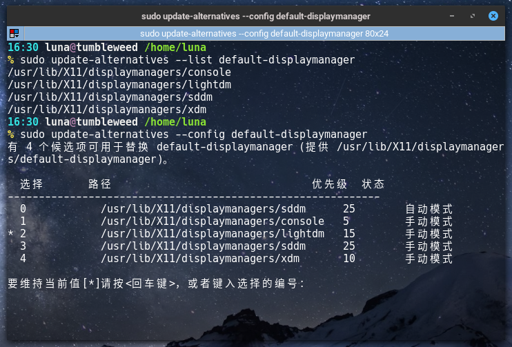Click the starred selection "2" for lightdm
Image resolution: width=512 pixels, height=347 pixels.
(23, 233)
